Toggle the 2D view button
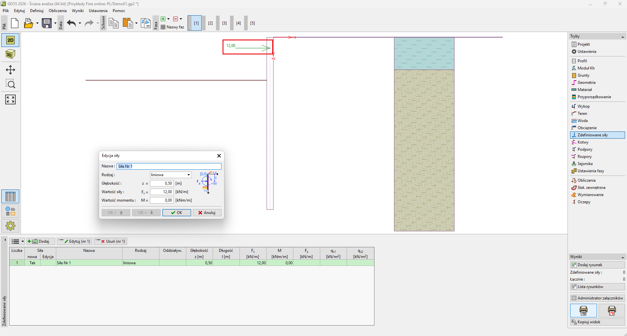The width and height of the screenshot is (627, 336). point(10,40)
